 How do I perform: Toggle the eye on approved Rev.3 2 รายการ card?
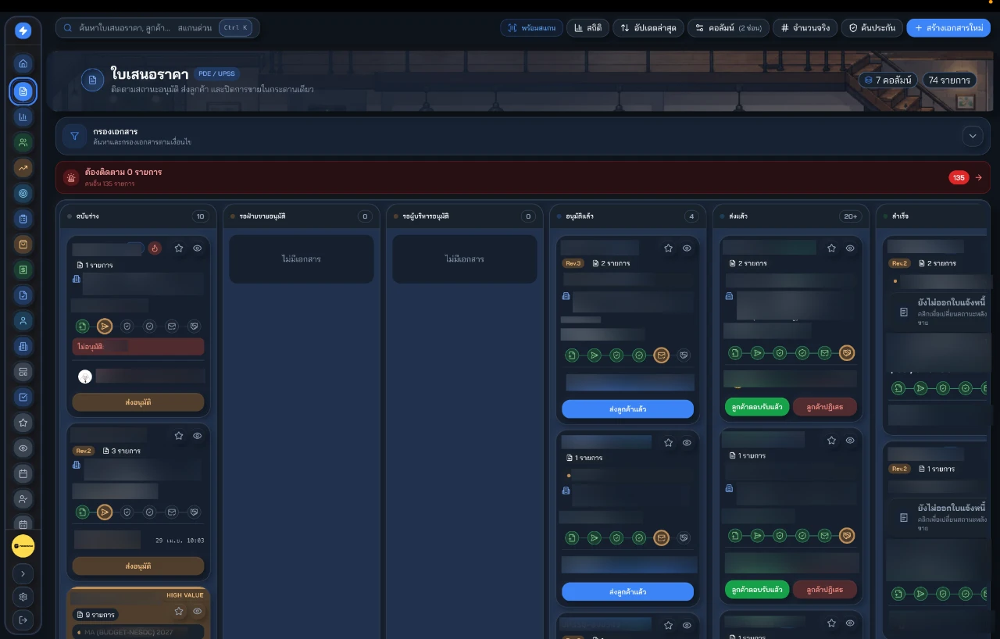pyautogui.click(x=687, y=248)
